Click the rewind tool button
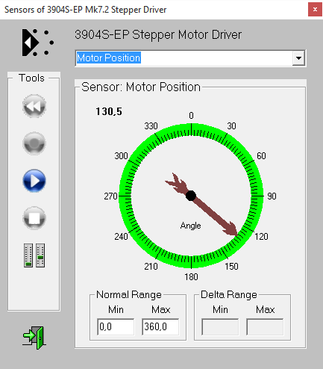Image resolution: width=323 pixels, height=369 pixels. click(x=34, y=106)
